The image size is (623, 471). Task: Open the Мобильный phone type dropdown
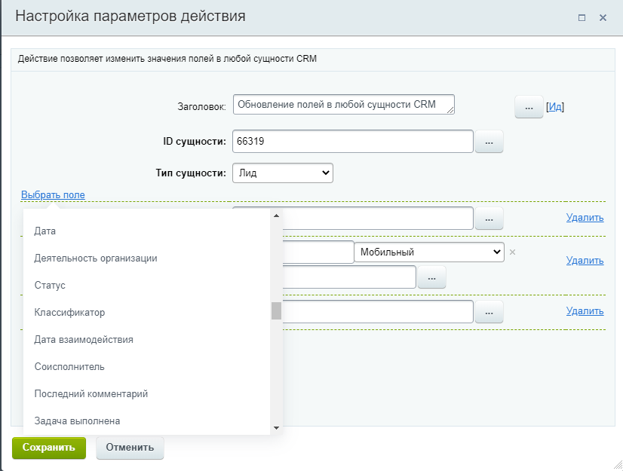[428, 252]
